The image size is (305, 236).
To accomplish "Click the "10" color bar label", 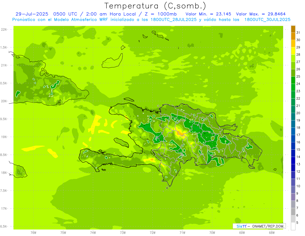I will [x=298, y=186].
